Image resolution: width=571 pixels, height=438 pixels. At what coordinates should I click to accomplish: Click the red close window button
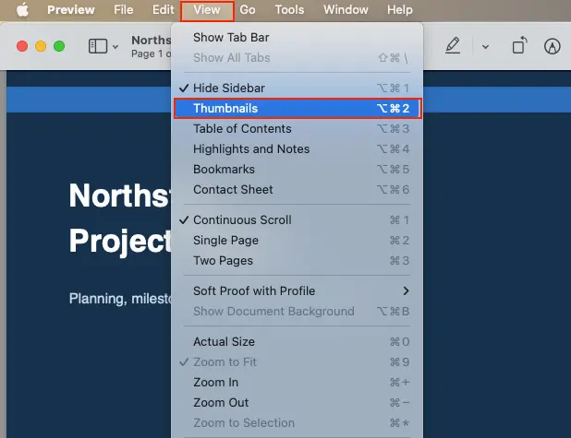pos(22,46)
